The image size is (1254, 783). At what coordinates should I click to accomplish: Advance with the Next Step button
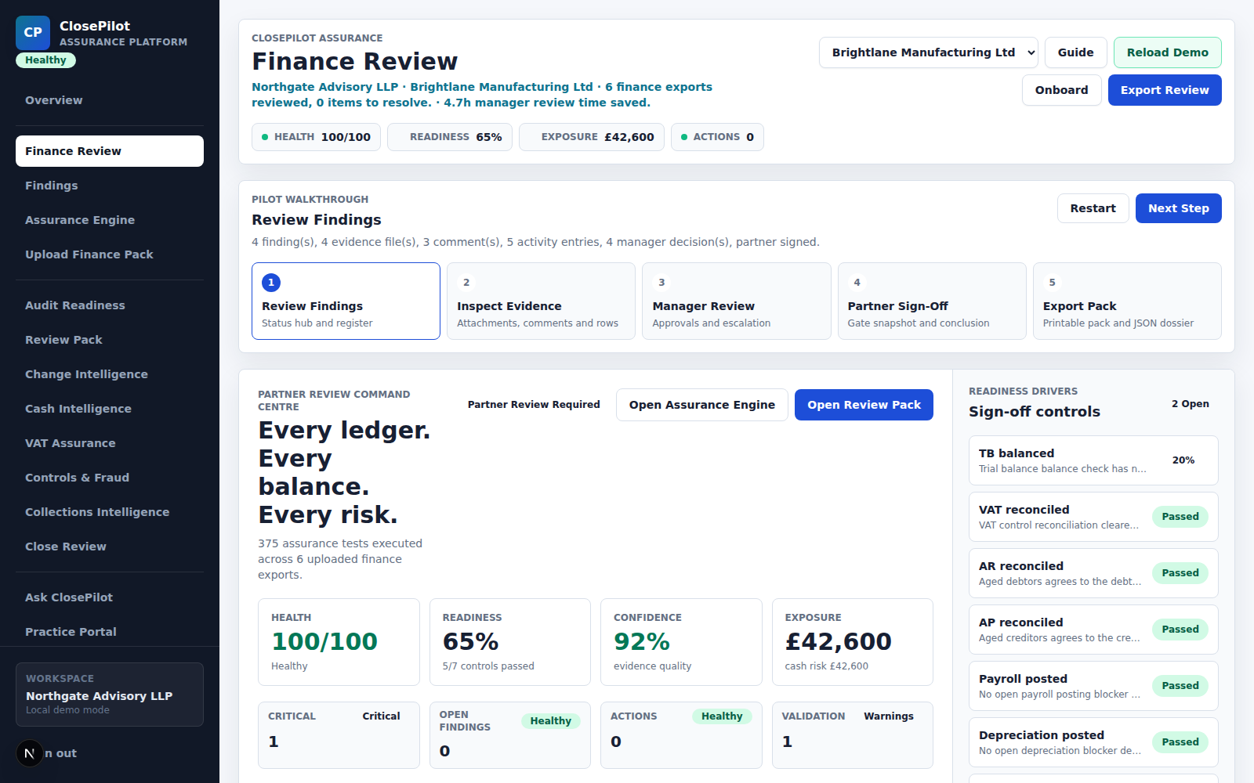[1178, 208]
